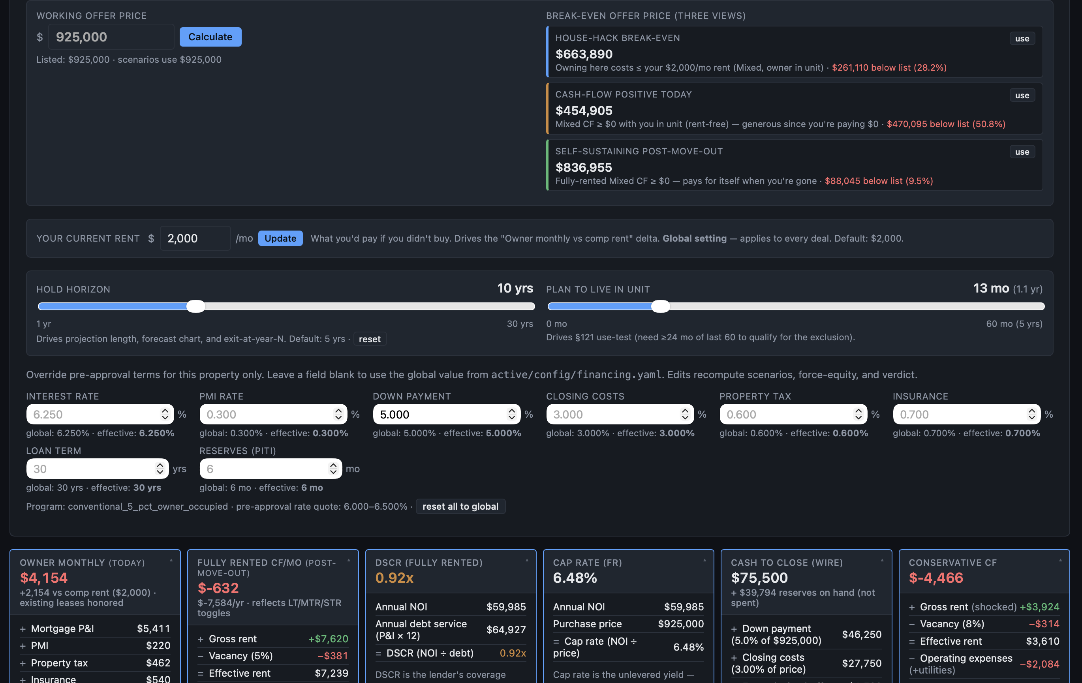Select the $454,905 cash-flow positive value
Image resolution: width=1082 pixels, height=683 pixels.
(x=584, y=111)
